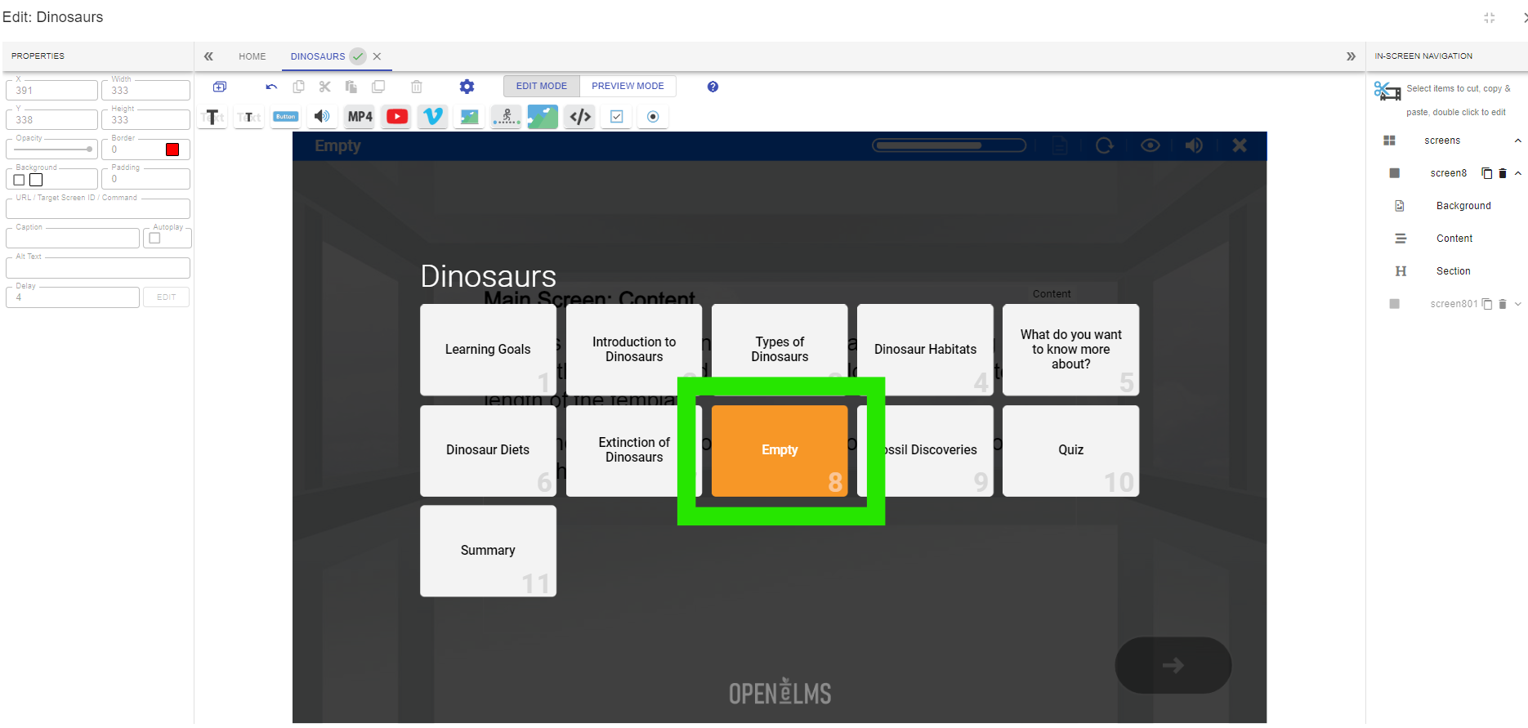Open the settings gear
1528x728 pixels.
coord(467,87)
